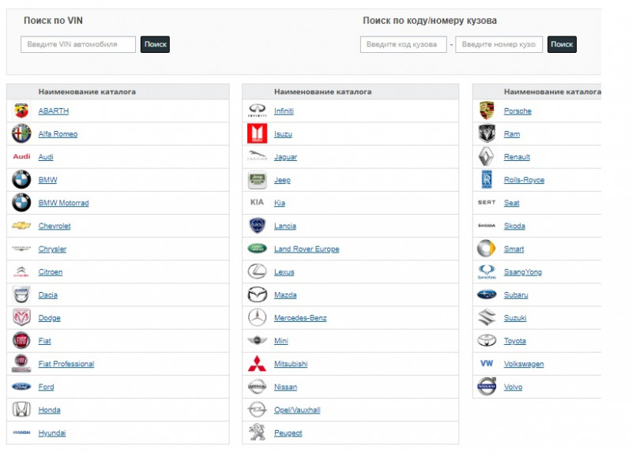632x453 pixels.
Task: Open the Opel/Vauxhall catalog link
Action: (297, 410)
